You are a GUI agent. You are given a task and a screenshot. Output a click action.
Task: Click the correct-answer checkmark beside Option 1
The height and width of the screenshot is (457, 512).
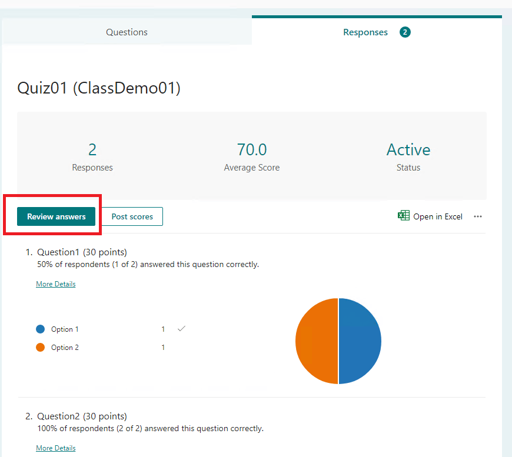pos(181,329)
